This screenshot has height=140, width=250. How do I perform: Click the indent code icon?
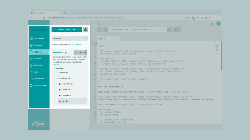[217, 51]
